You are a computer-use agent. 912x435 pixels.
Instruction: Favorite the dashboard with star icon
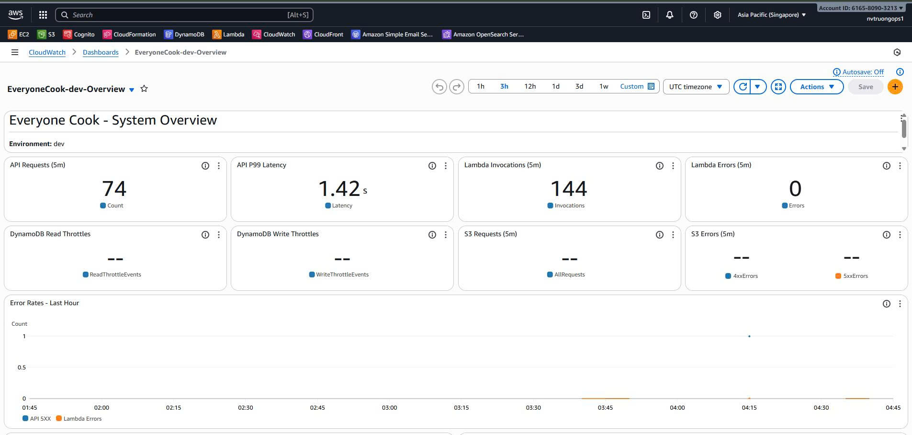tap(144, 89)
